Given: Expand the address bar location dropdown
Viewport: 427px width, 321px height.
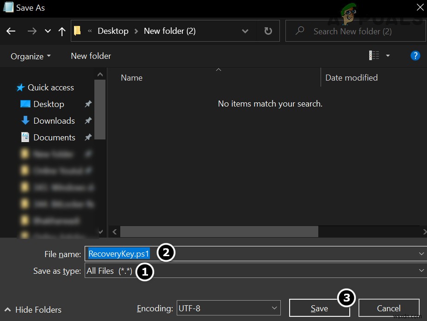Looking at the screenshot, I should 245,31.
